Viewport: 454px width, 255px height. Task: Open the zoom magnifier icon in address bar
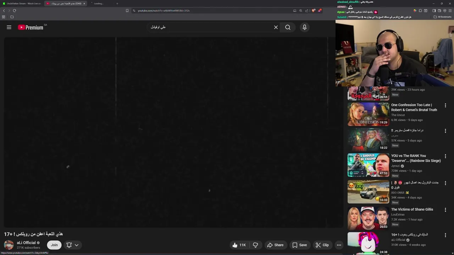click(301, 11)
